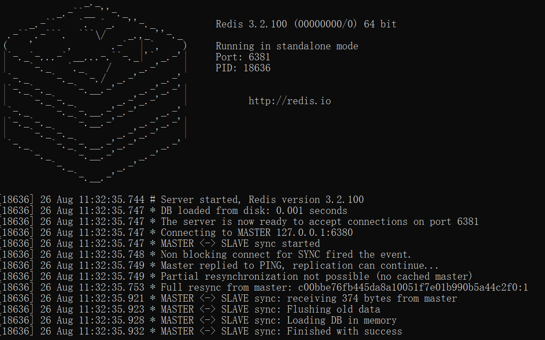The image size is (545, 340).
Task: Click the # symbol in the first log line
Action: pos(153,200)
